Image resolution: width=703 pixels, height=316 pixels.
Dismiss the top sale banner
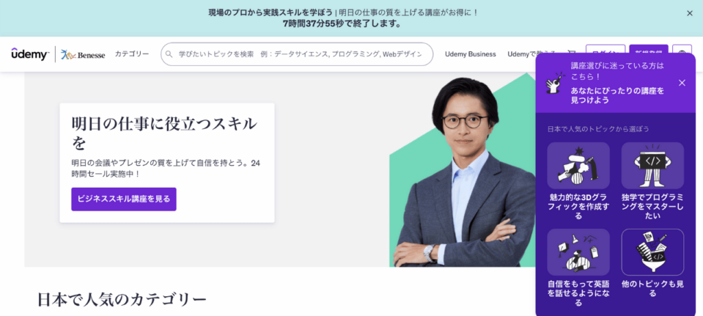coord(689,14)
